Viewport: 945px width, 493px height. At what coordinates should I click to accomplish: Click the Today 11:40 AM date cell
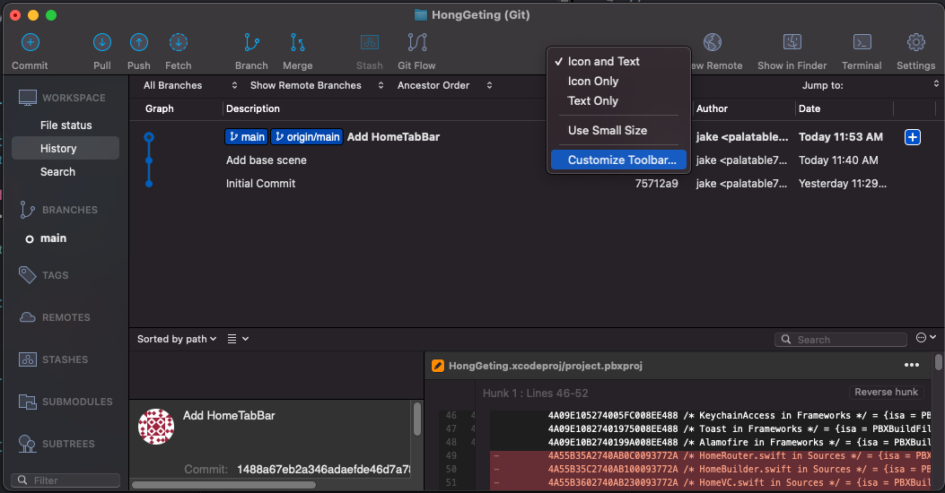pos(838,160)
